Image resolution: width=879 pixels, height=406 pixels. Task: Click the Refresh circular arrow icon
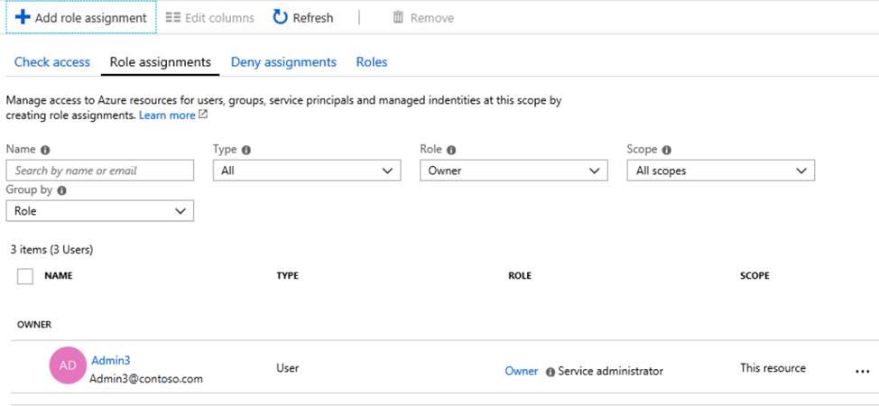pos(280,17)
